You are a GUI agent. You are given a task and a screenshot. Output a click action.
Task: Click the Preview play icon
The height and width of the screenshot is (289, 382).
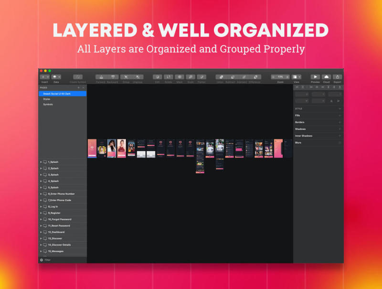click(x=315, y=77)
